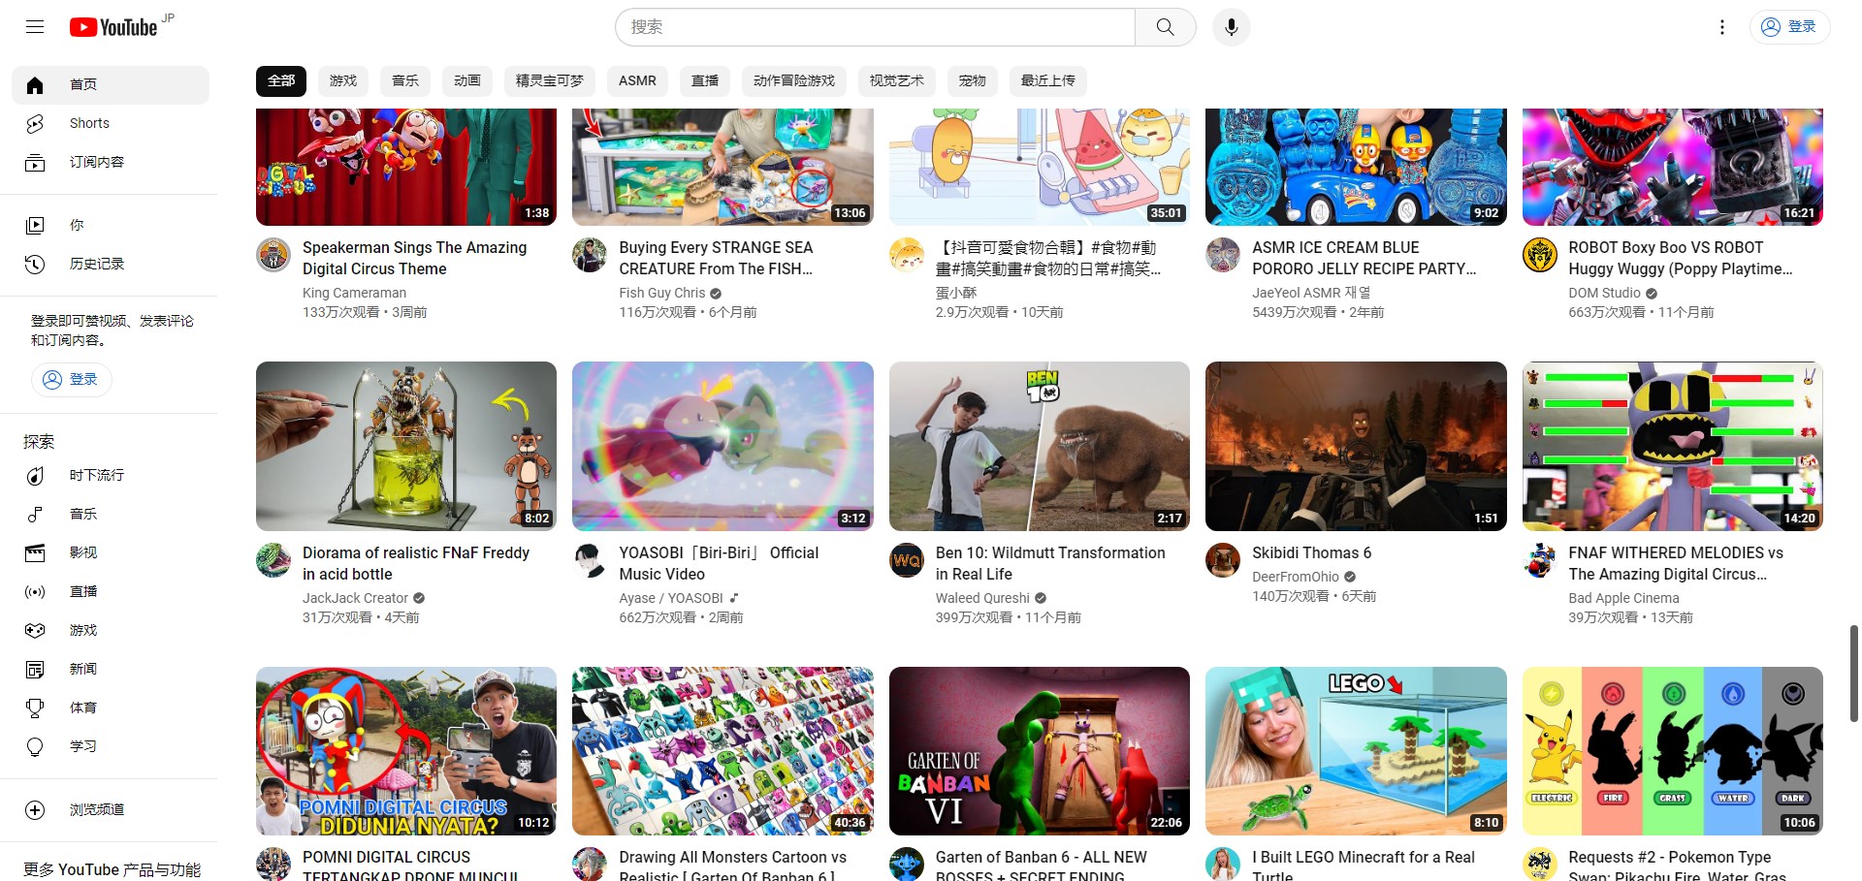This screenshot has width=1862, height=881.
Task: Select the 宠物 filter chip
Action: (x=973, y=81)
